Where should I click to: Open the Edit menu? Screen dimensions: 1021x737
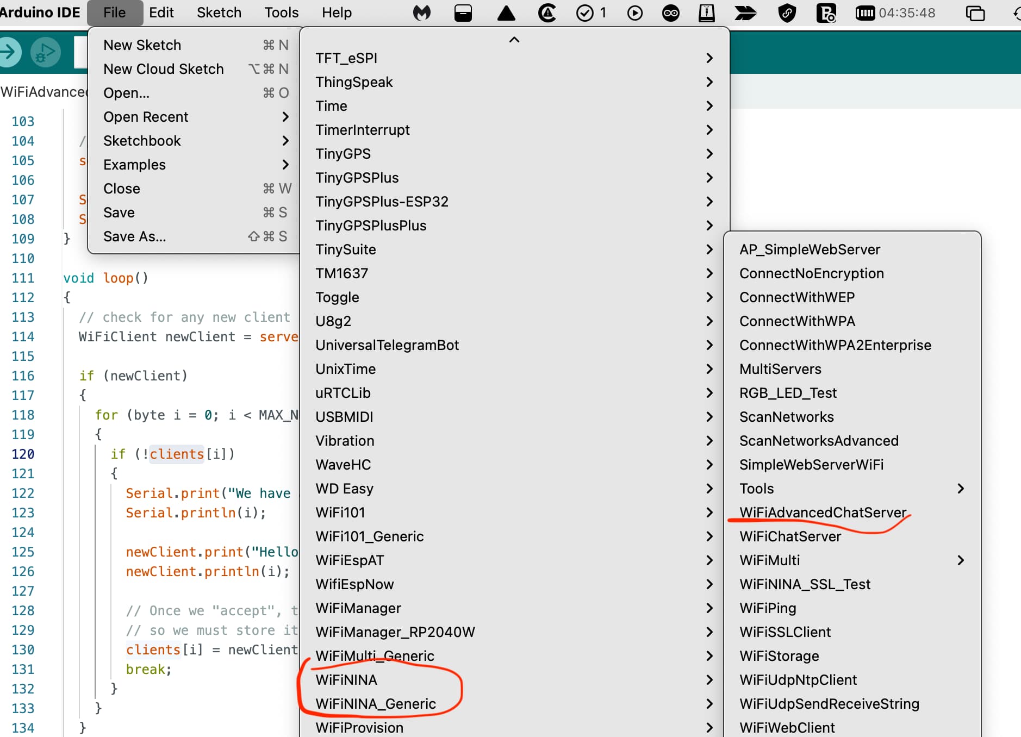[x=161, y=13]
